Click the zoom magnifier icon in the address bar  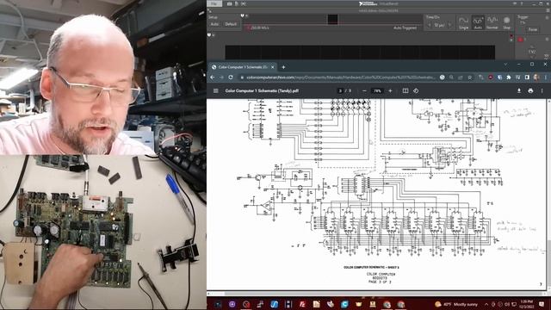coord(451,77)
